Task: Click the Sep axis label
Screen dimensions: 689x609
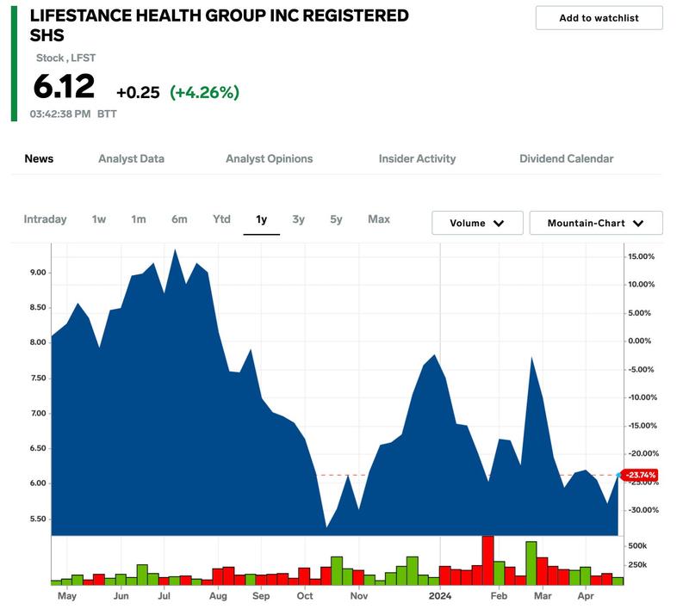Action: pyautogui.click(x=261, y=596)
